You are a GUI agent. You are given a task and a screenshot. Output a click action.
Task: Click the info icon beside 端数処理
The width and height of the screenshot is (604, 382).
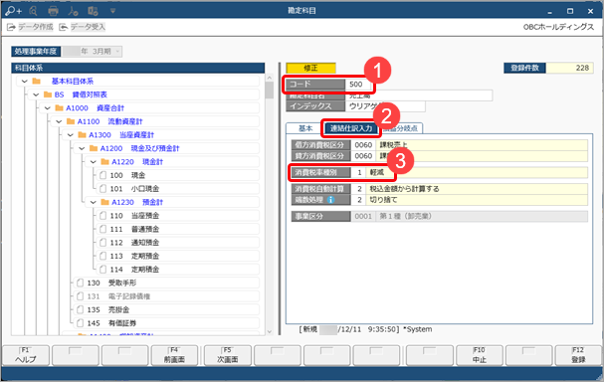tap(330, 200)
